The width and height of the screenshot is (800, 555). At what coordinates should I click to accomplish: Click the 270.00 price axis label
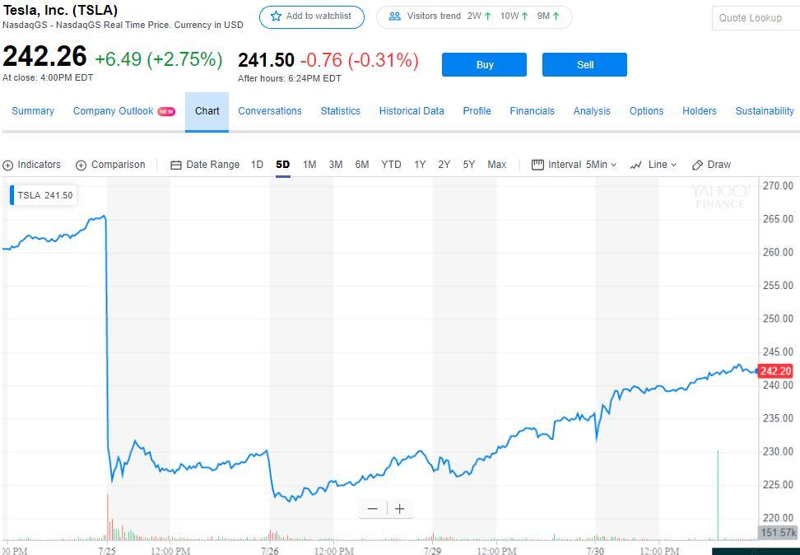778,186
